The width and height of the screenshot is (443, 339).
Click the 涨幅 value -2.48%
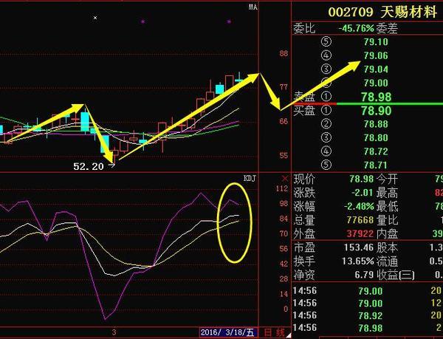[359, 207]
